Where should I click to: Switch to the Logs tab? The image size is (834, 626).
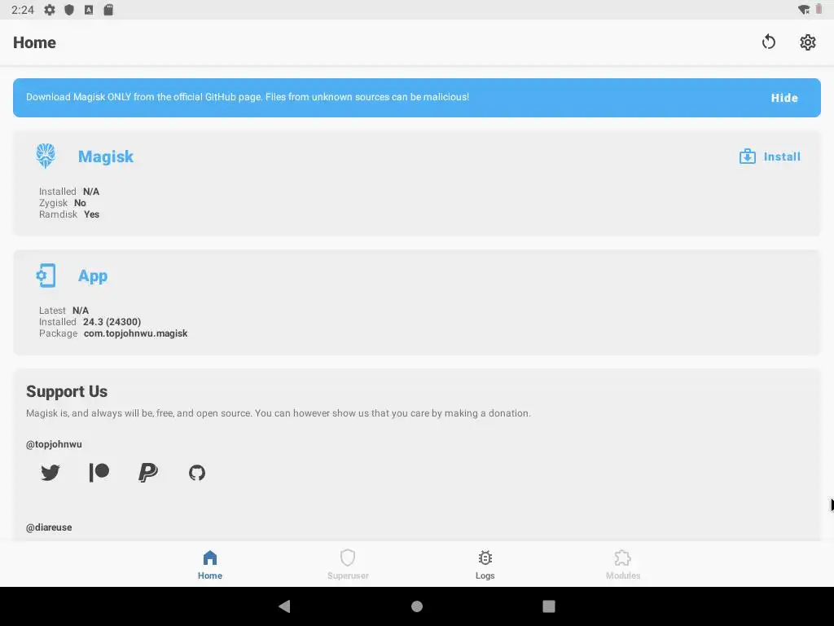tap(485, 565)
